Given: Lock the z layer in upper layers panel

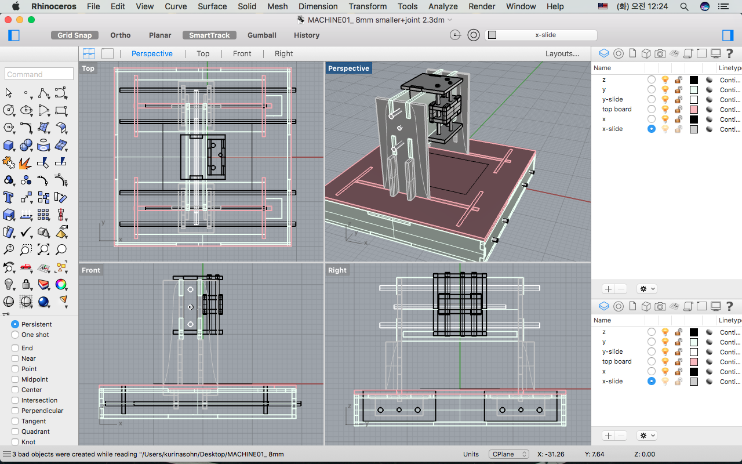Looking at the screenshot, I should coord(678,79).
